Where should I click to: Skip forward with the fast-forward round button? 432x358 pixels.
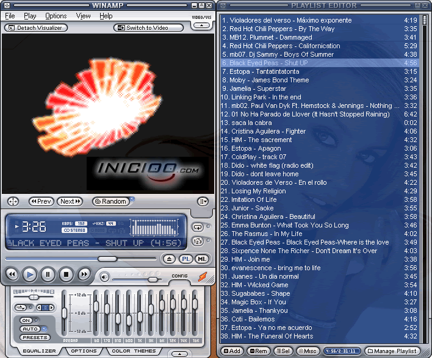tap(84, 274)
